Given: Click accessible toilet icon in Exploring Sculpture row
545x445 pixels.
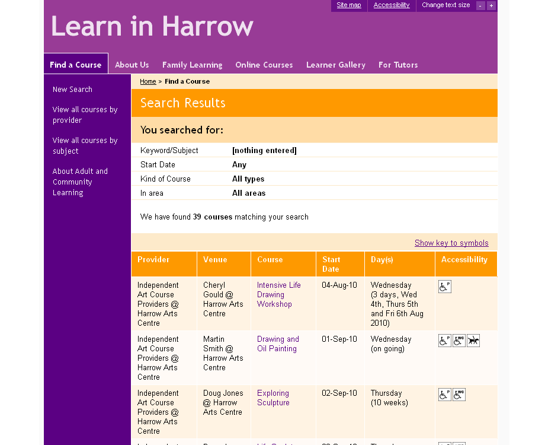Looking at the screenshot, I should pos(459,395).
